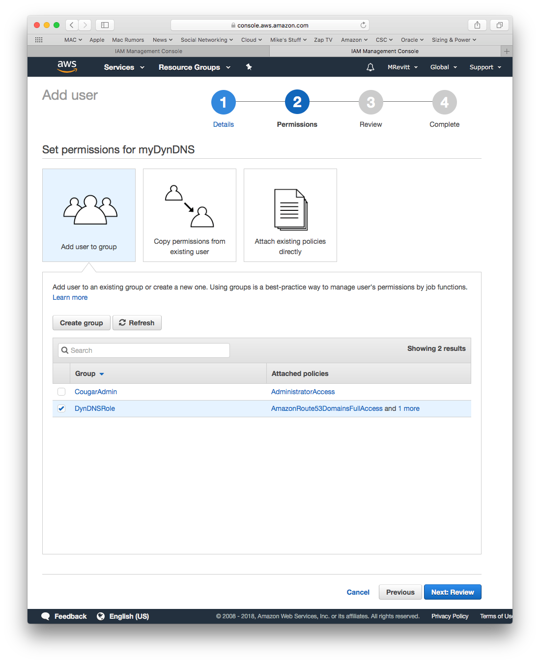The image size is (540, 663).
Task: Switch to the first IAM Management Console tab
Action: [x=148, y=51]
